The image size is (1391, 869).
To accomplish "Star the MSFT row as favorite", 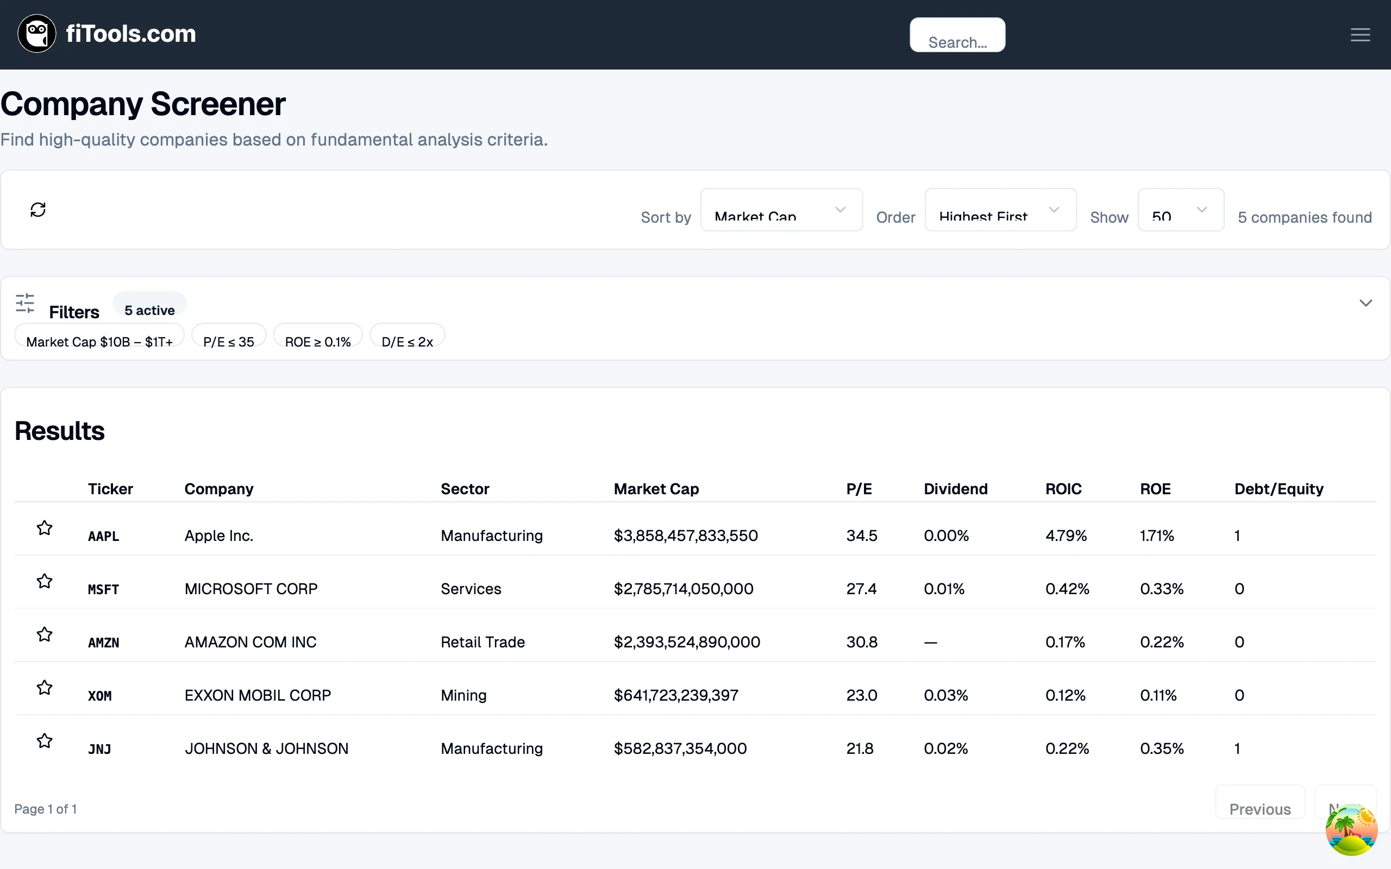I will pos(45,581).
